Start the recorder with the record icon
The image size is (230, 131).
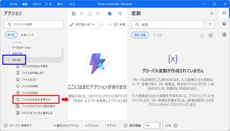pos(110,14)
